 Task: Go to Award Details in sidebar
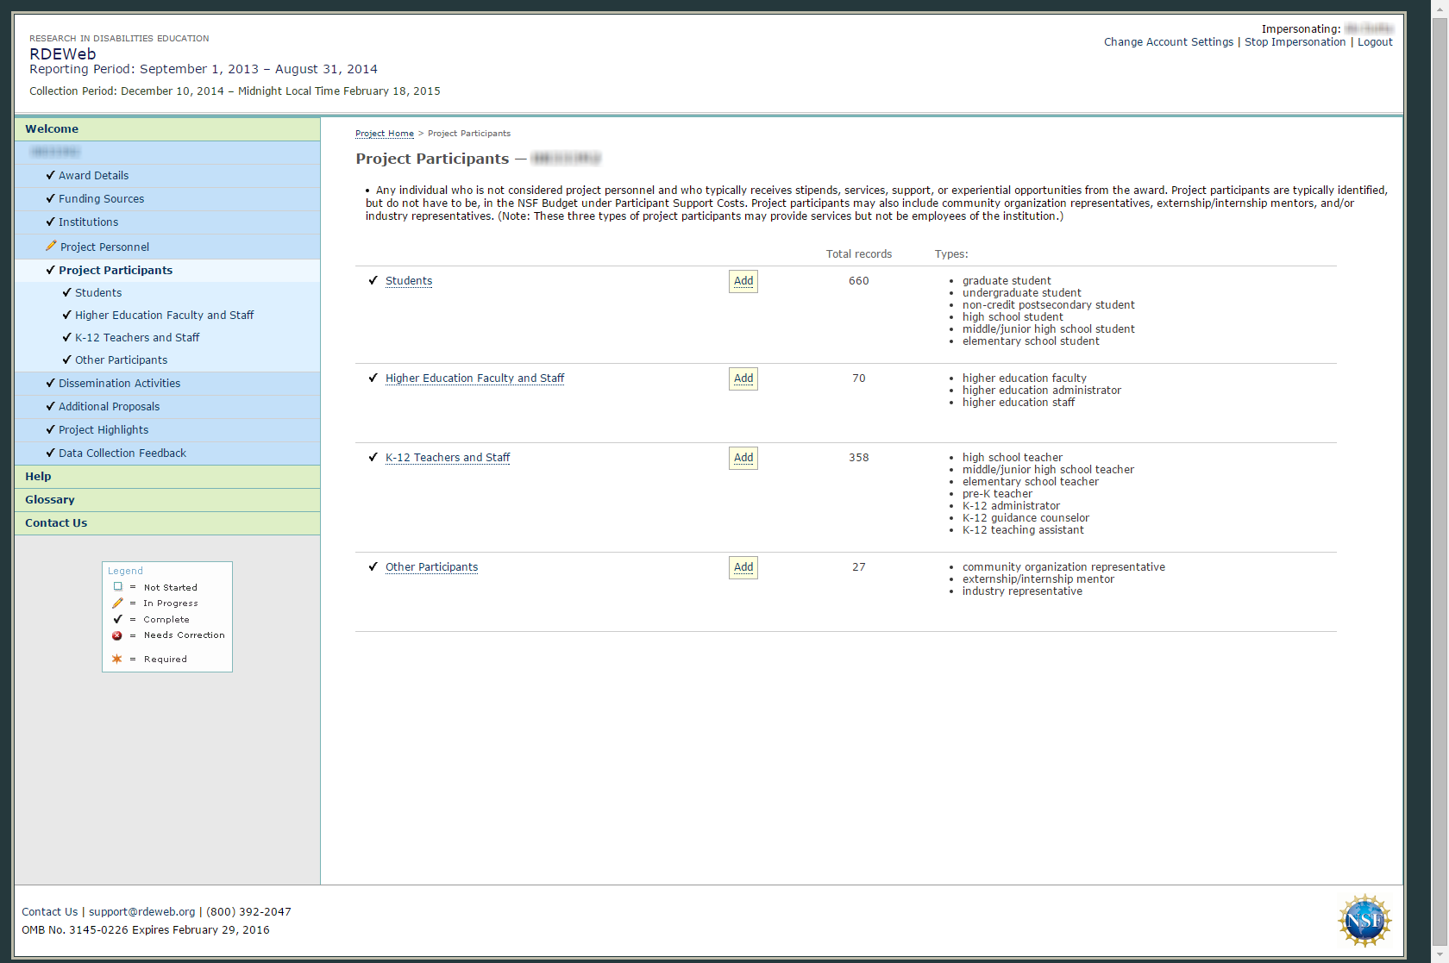tap(93, 175)
